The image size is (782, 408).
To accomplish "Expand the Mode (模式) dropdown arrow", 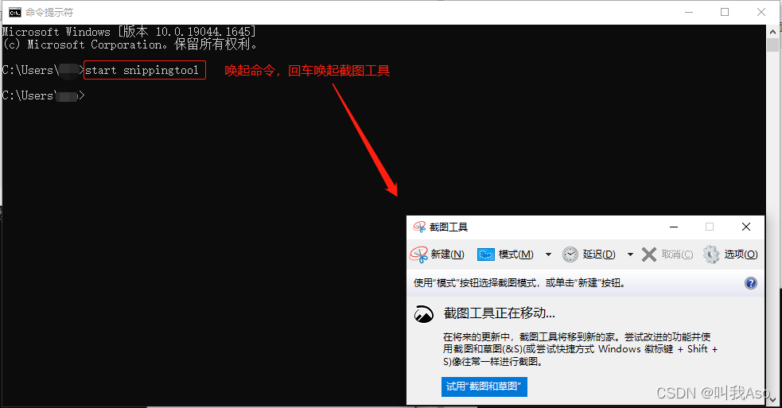I will click(x=548, y=255).
